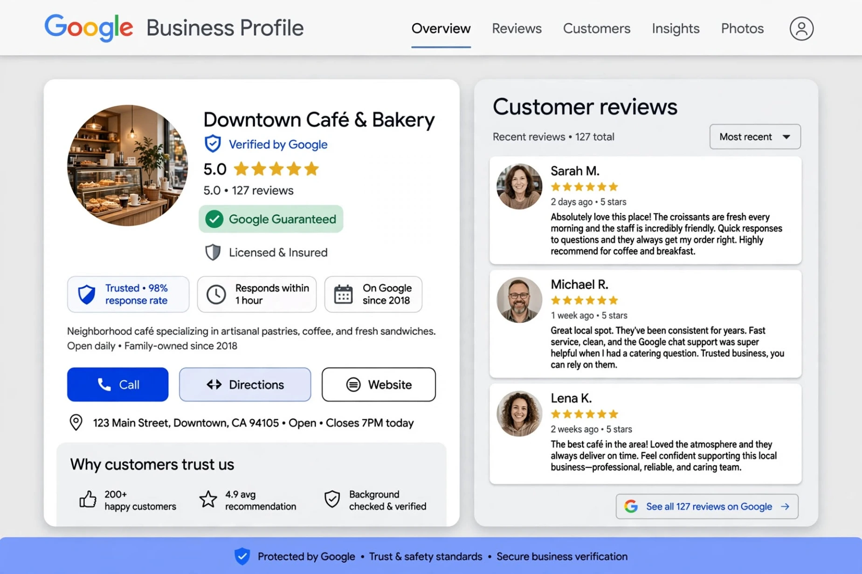This screenshot has height=574, width=862.
Task: Click the Michael R. reviewer name
Action: (579, 285)
